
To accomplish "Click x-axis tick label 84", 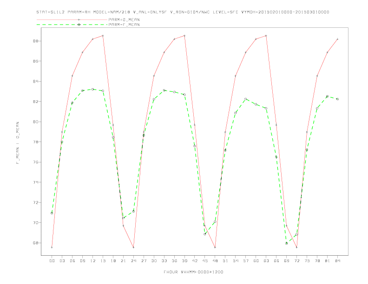I will [x=337, y=261].
